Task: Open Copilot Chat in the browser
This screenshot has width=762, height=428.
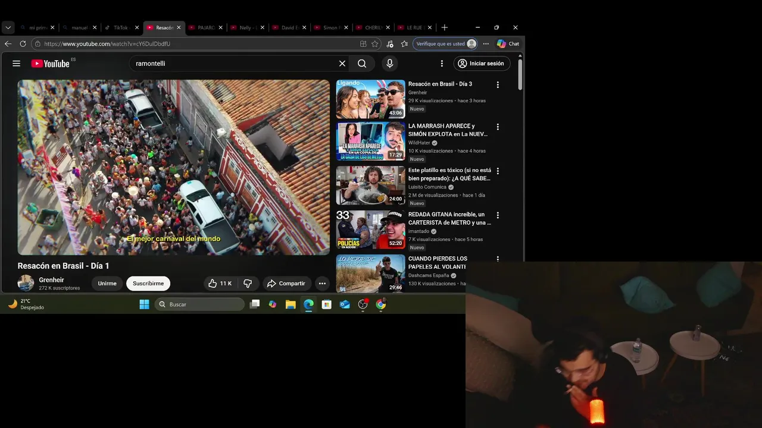Action: click(x=508, y=44)
